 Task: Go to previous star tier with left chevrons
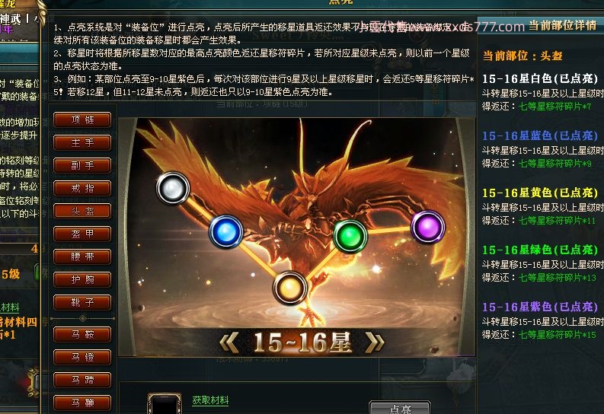[x=228, y=342]
